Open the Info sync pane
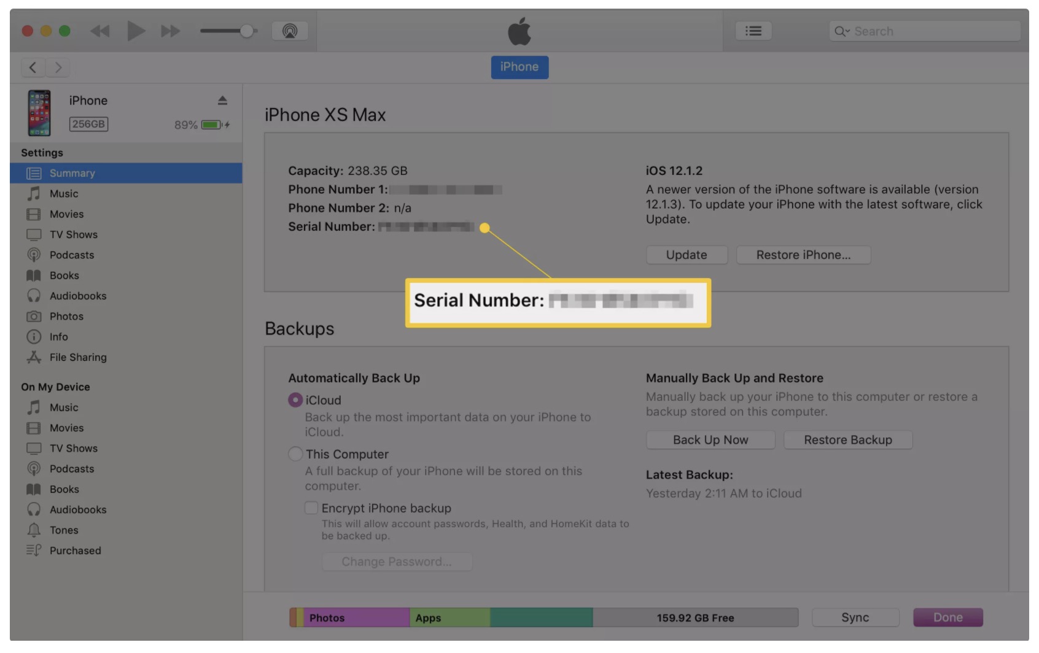This screenshot has width=1039, height=653. pos(59,336)
